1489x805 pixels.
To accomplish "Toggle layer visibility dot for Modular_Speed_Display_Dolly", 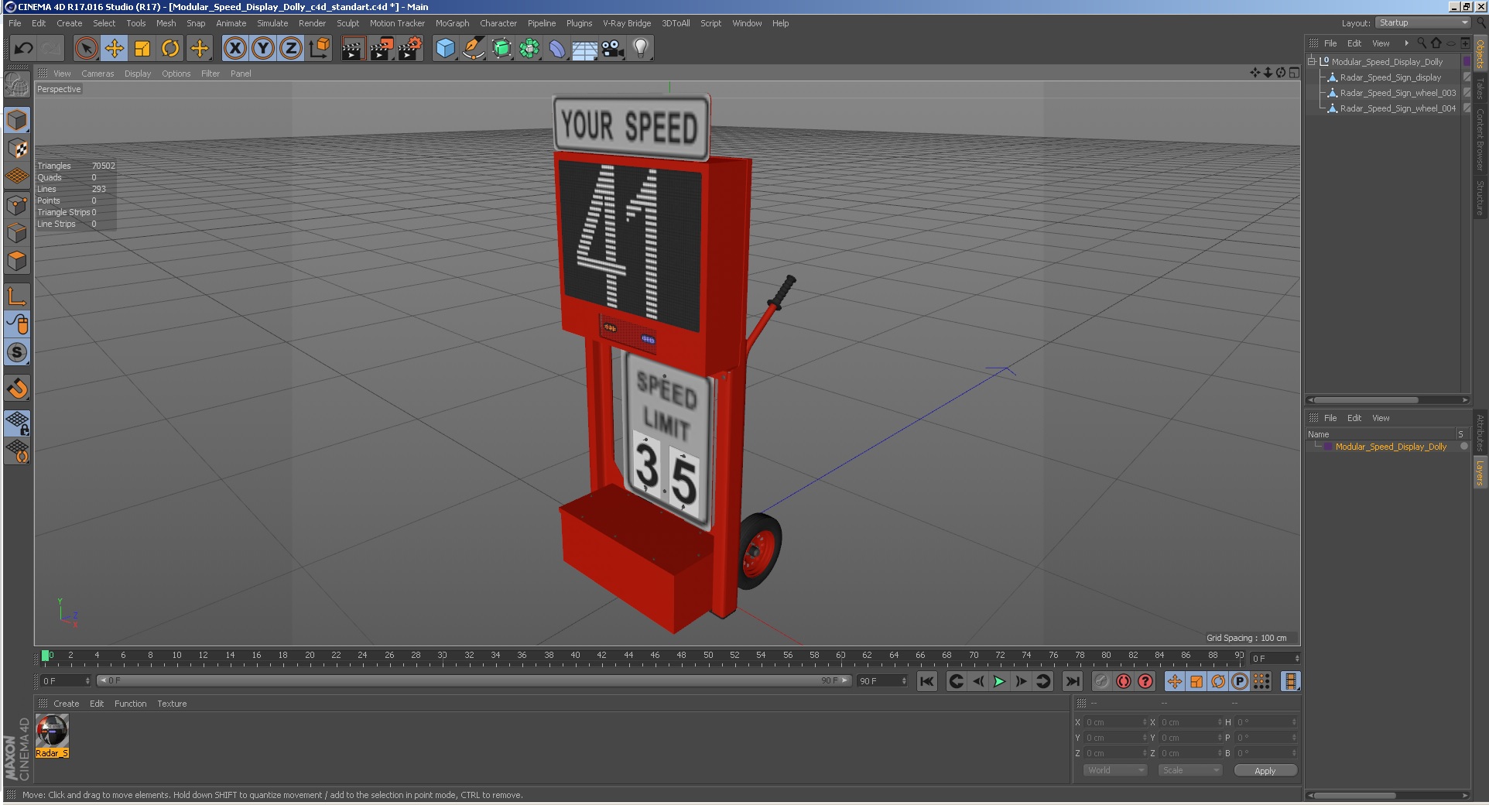I will 1464,447.
